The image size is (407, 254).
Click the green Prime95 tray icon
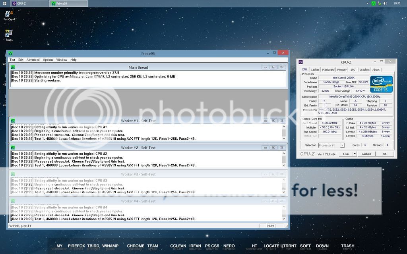coord(373,3)
